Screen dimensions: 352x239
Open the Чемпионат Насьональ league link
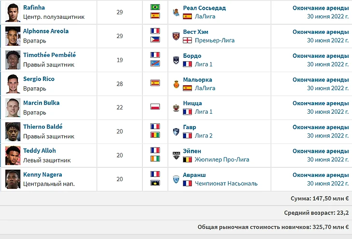coord(226,184)
